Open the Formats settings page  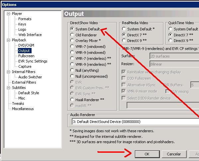pos(25,19)
